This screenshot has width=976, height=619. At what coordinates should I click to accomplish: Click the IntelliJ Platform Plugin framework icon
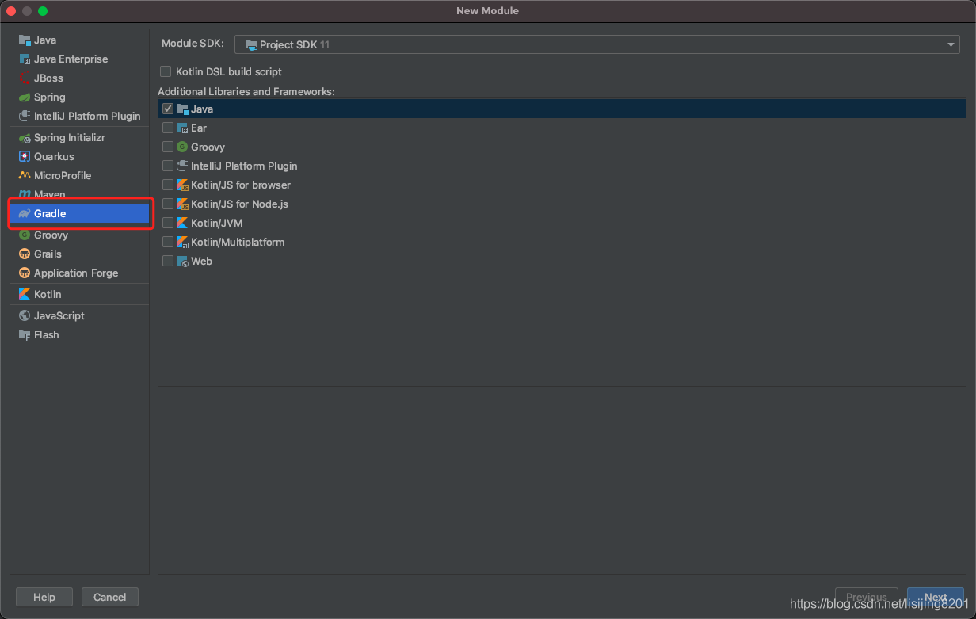[182, 166]
